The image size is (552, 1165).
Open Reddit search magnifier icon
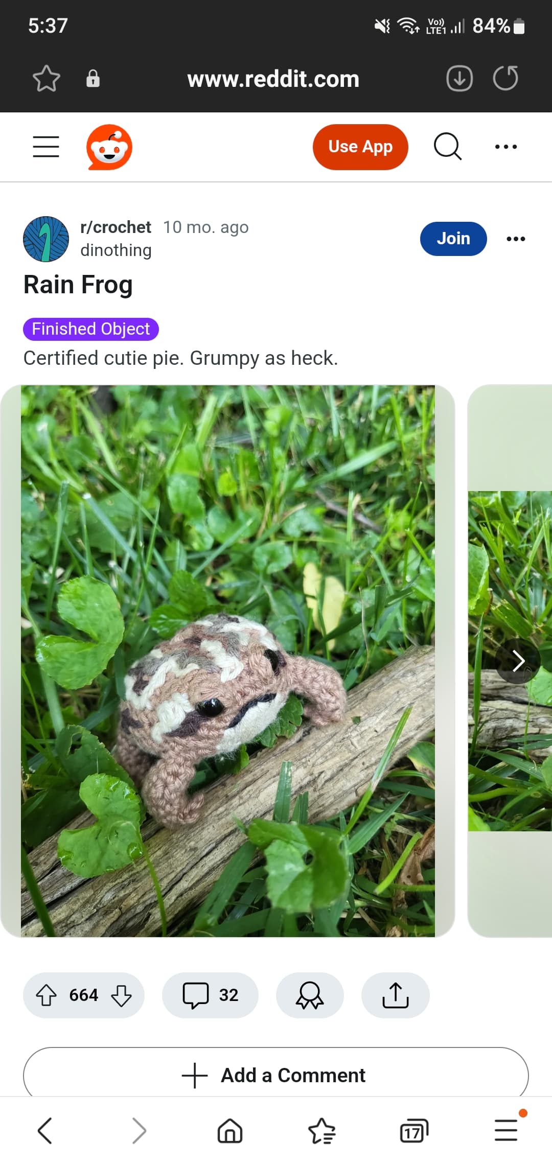pos(448,147)
